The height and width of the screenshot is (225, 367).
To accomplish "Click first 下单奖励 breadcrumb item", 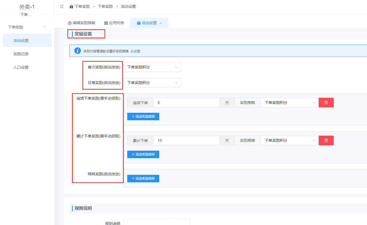I will click(x=82, y=6).
